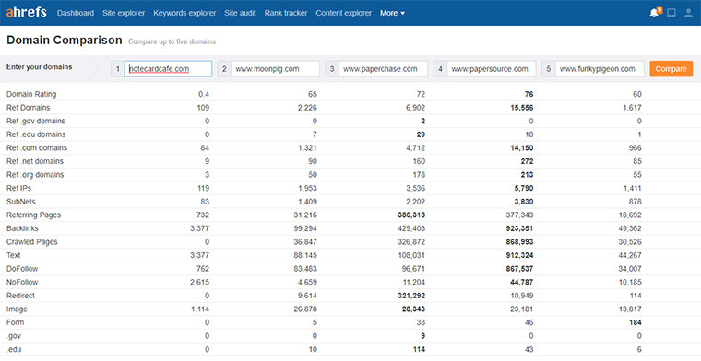701x361 pixels.
Task: Select the SubNets row label
Action: pos(20,202)
